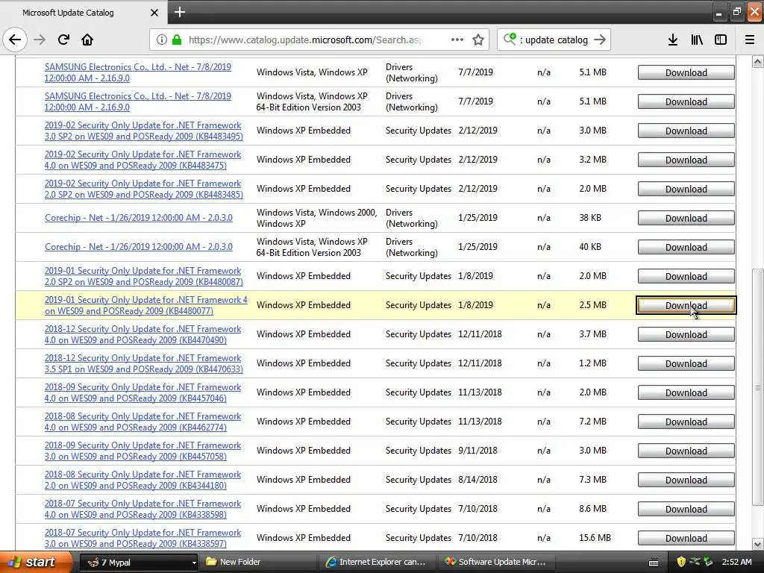The width and height of the screenshot is (764, 573).
Task: Open Software Update Microsoft taskbar window
Action: [x=495, y=563]
